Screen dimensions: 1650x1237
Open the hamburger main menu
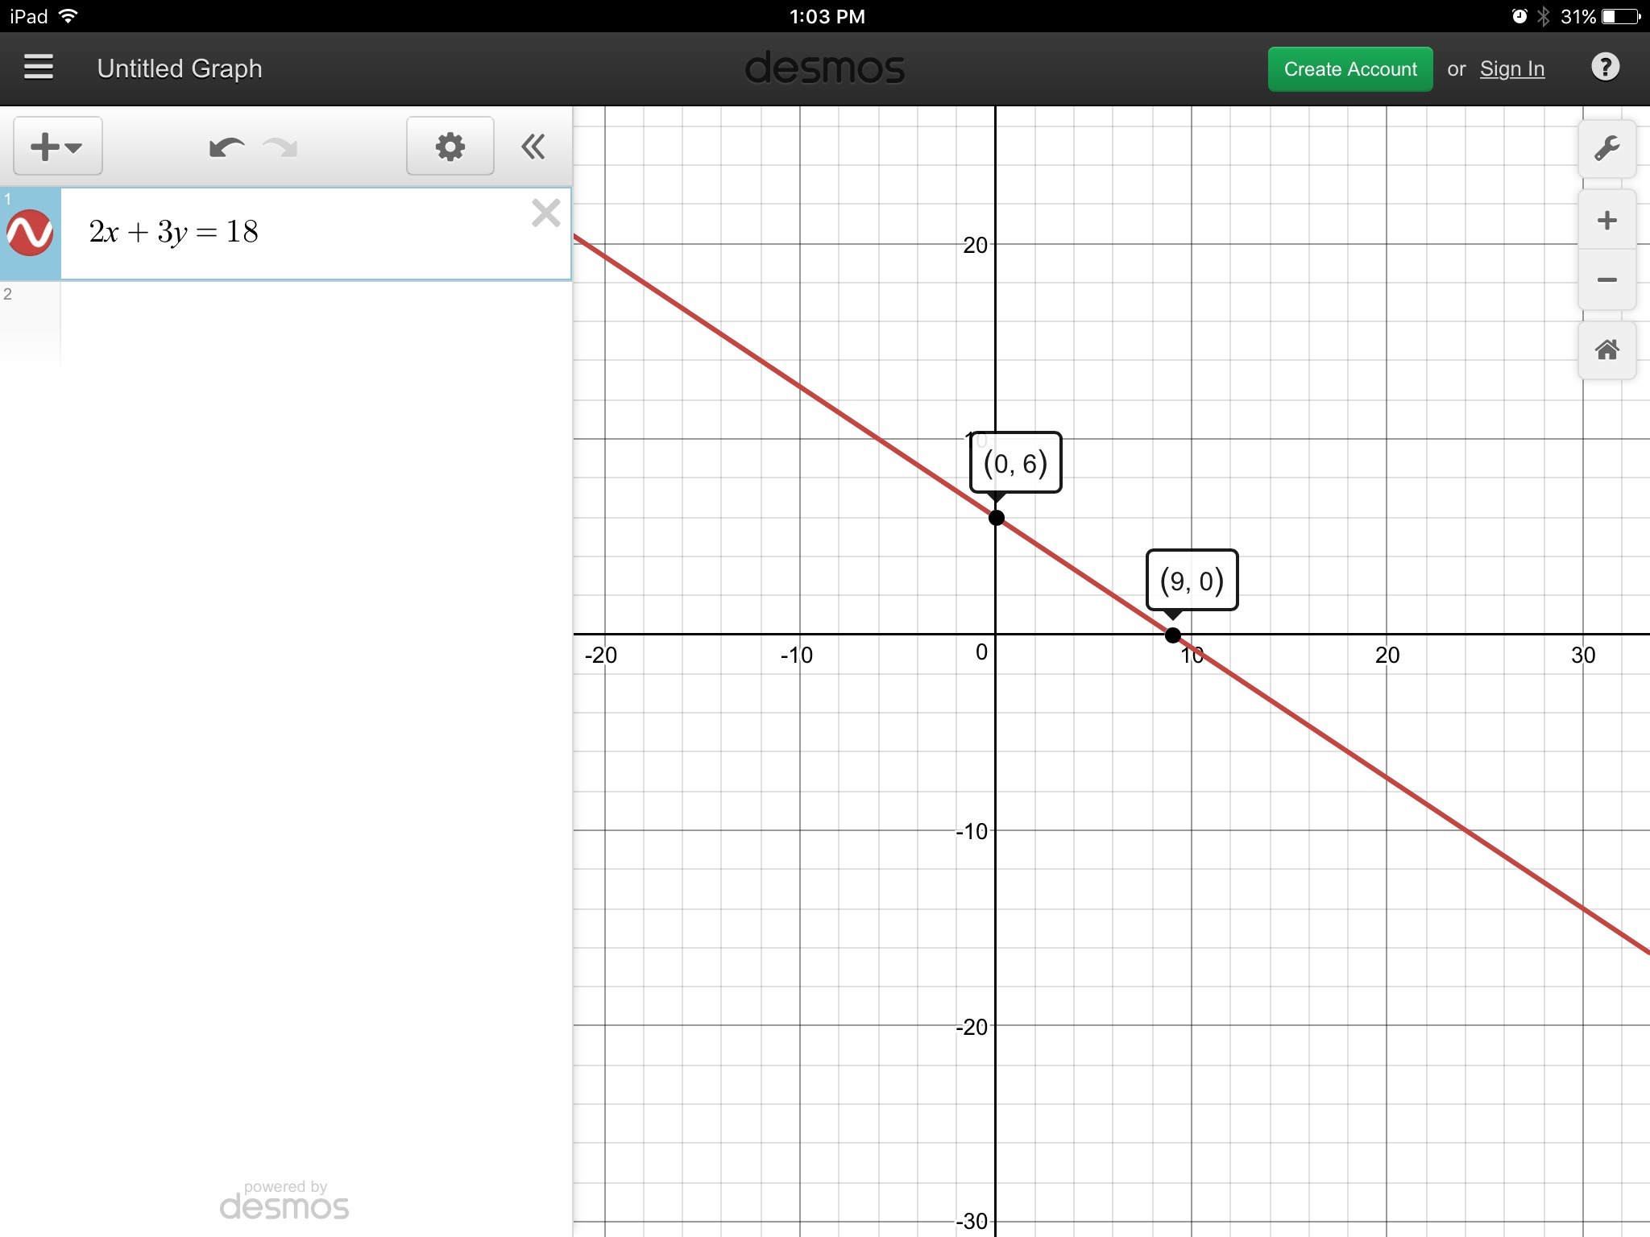39,68
